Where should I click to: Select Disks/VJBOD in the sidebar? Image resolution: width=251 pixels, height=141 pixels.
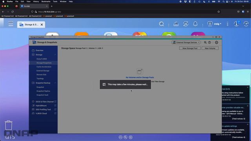click(x=42, y=59)
